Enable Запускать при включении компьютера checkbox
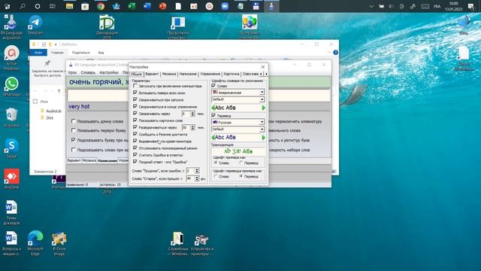The image size is (481, 271). [135, 86]
